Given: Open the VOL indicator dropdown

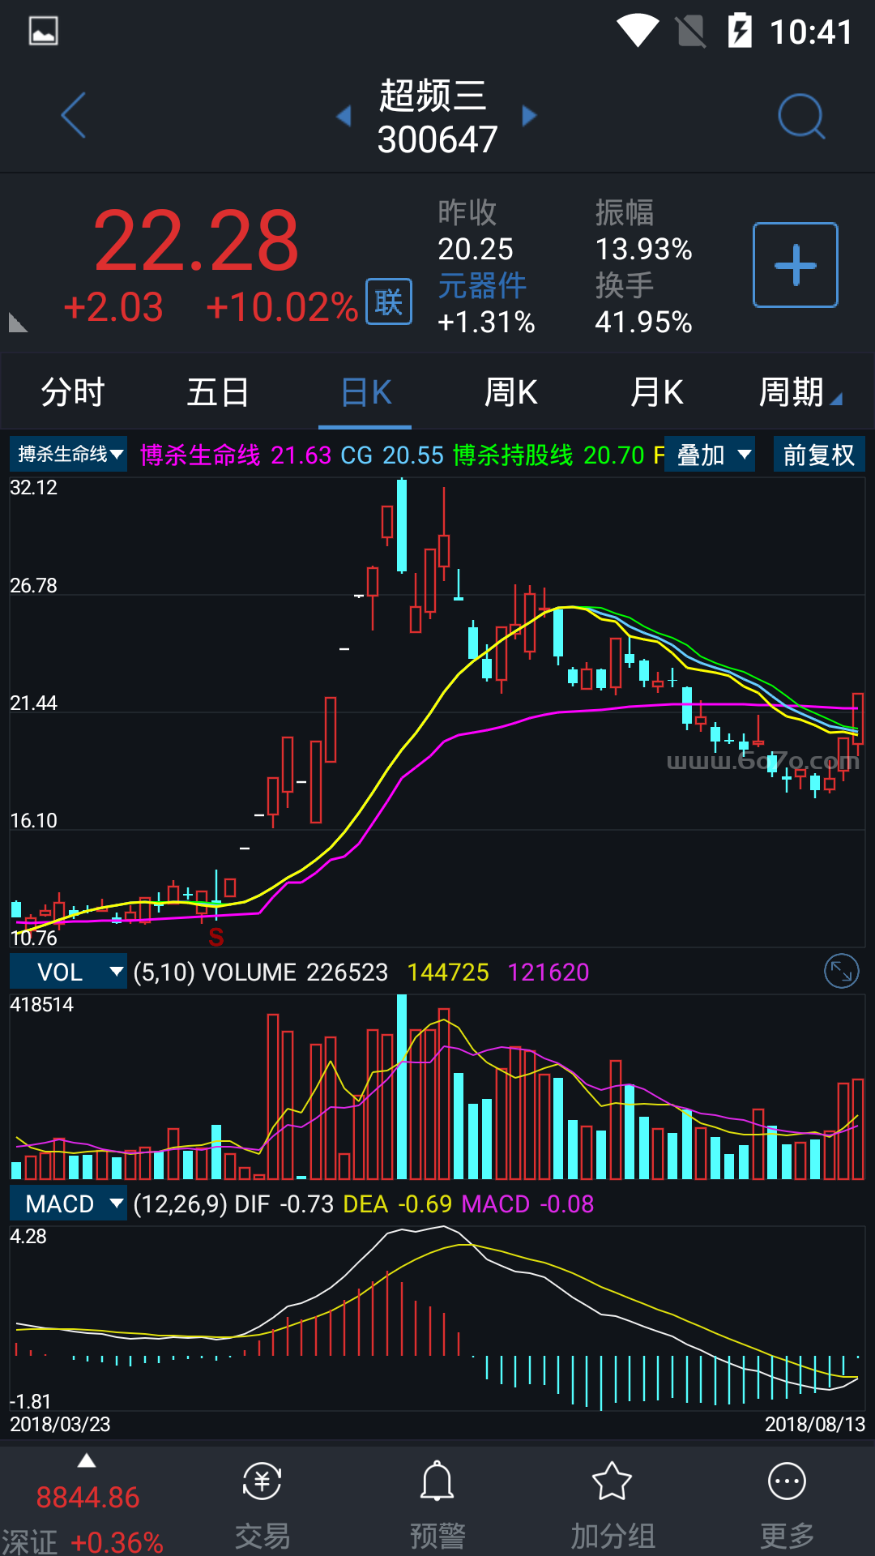Looking at the screenshot, I should pos(69,972).
